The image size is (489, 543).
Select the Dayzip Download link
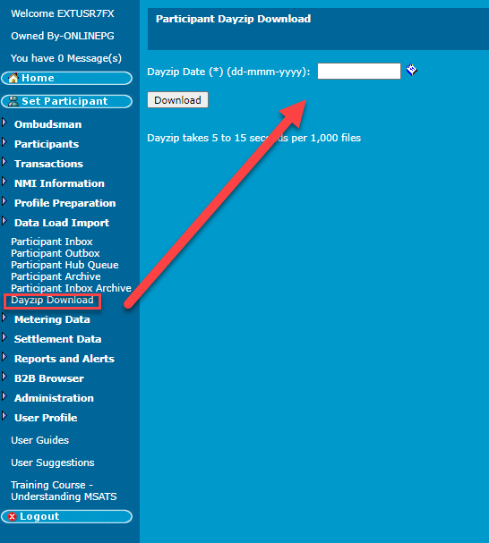[x=52, y=301]
